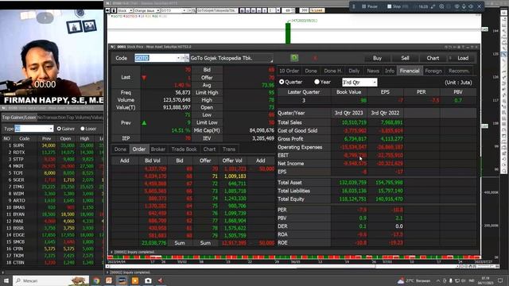Viewport: 509px width, 286px height.
Task: Click the Net Income row label
Action: pos(290,164)
